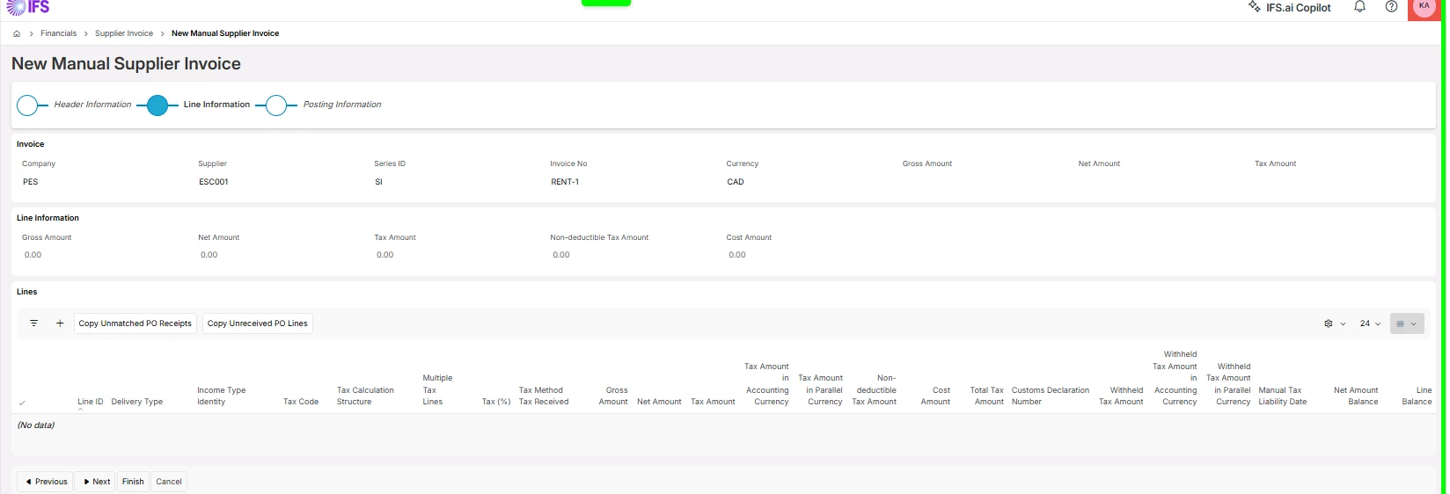
Task: Expand the dropdown beside settings gear
Action: (1343, 323)
